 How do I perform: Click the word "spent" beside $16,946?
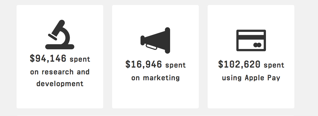pyautogui.click(x=175, y=66)
